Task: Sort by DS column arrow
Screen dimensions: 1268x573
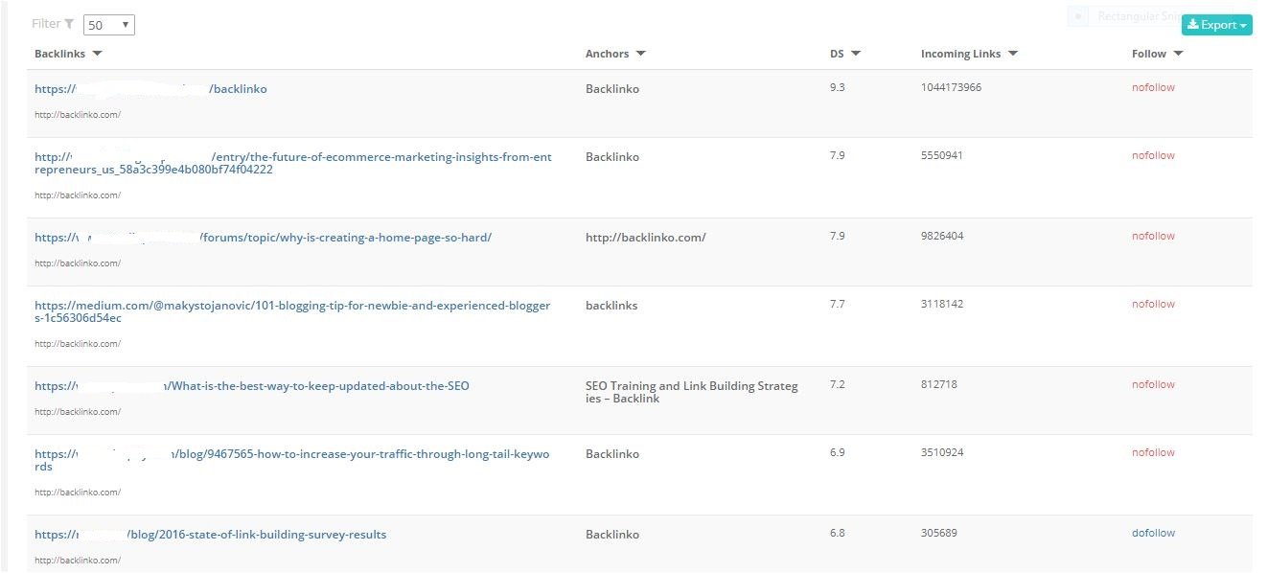Action: tap(856, 54)
